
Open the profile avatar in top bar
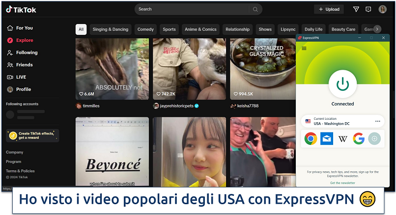click(382, 9)
